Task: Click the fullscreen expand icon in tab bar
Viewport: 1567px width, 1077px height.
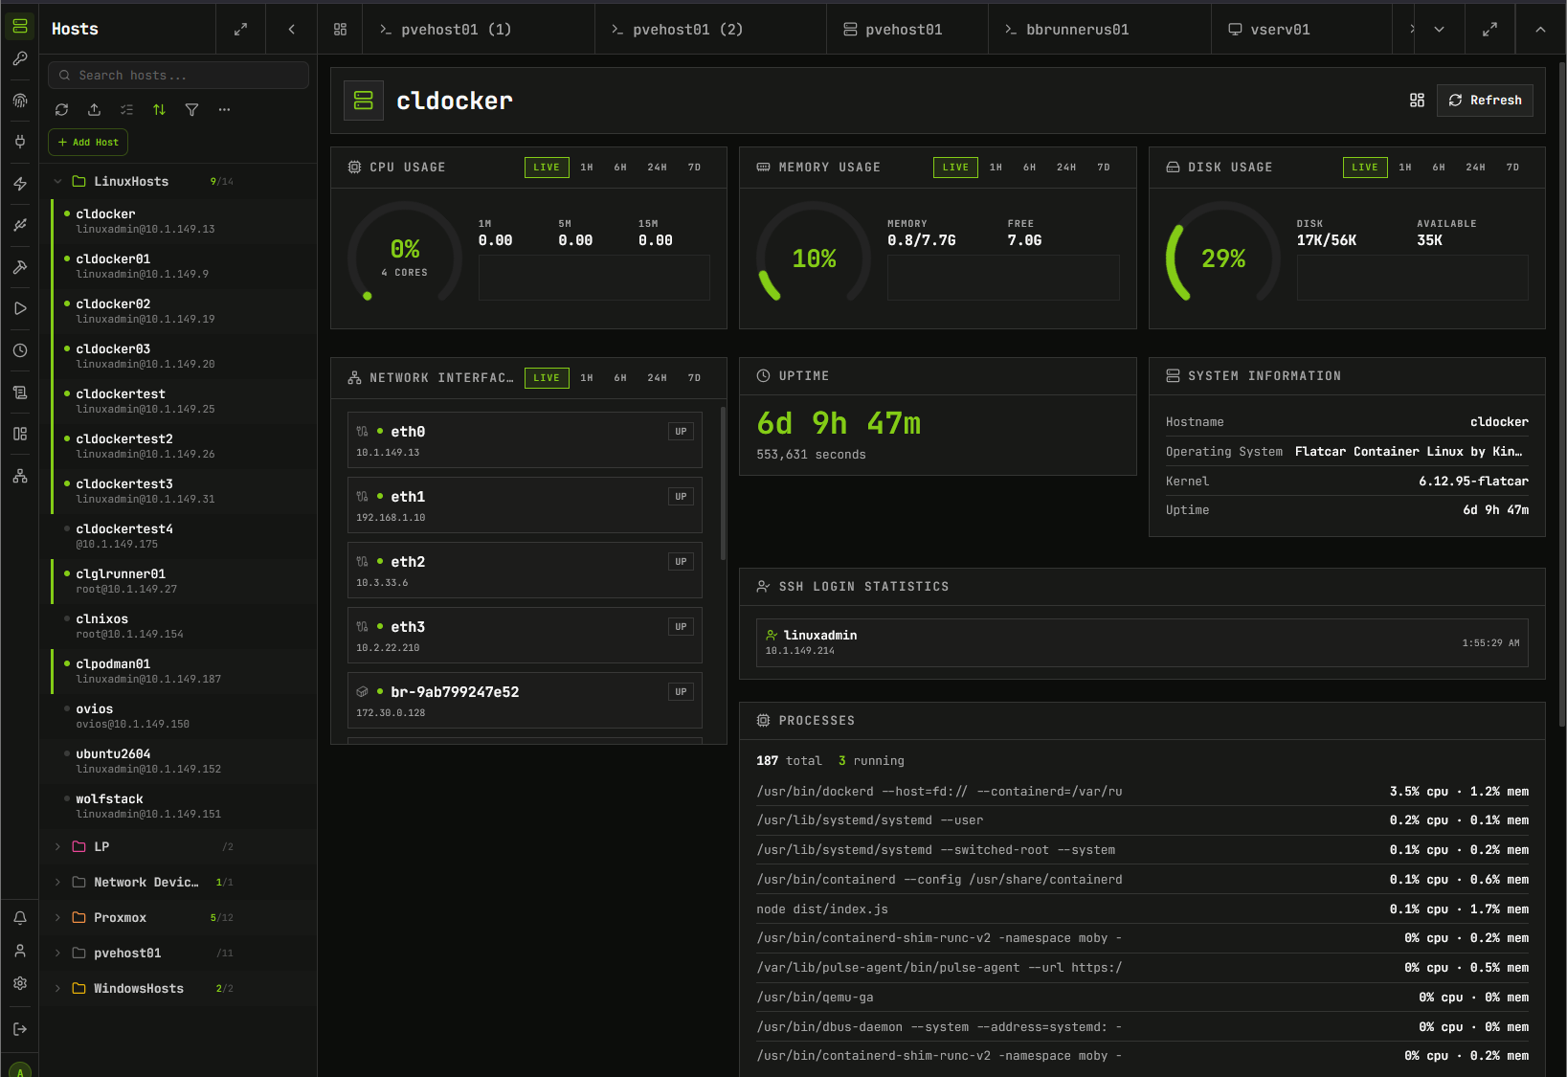Action: point(1489,30)
